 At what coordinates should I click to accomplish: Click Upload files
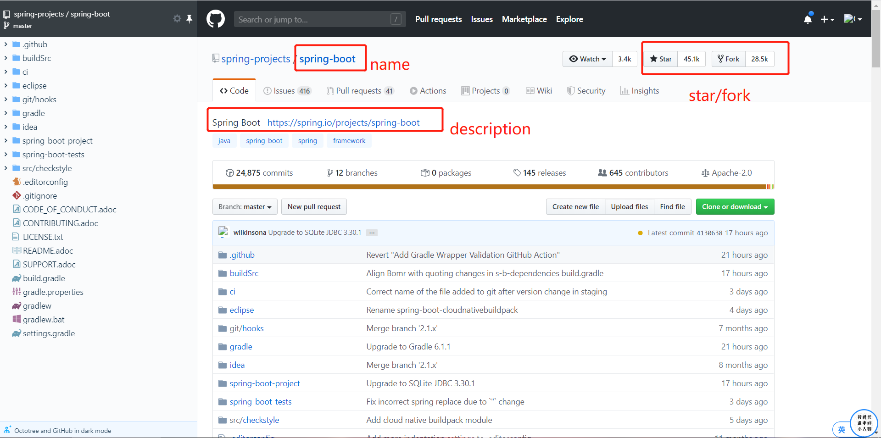630,207
